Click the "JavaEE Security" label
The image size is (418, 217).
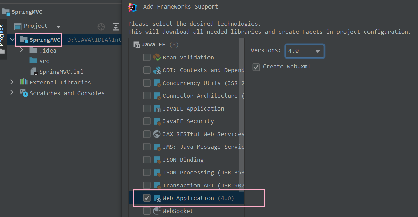[188, 121]
